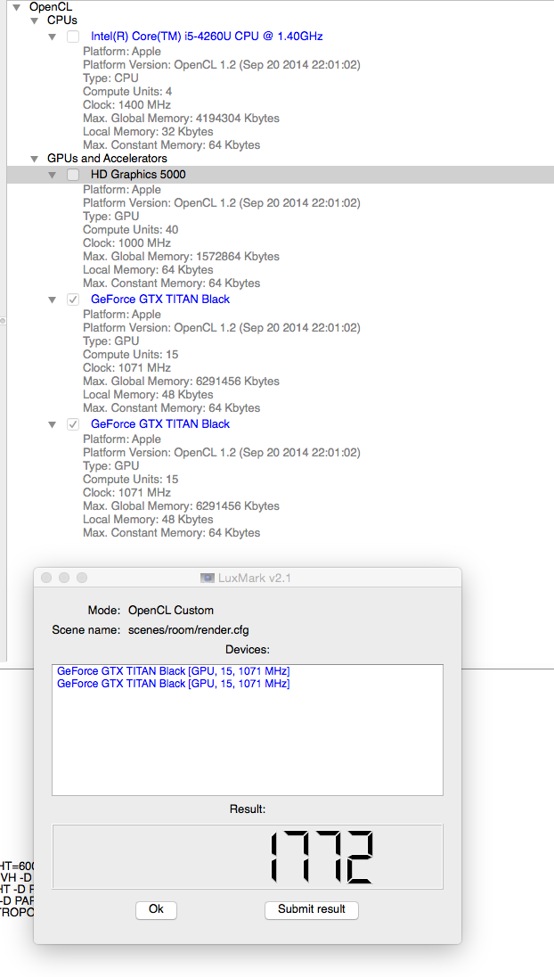The height and width of the screenshot is (977, 554).
Task: Close the LuxMark v2.1 dialog window
Action: pyautogui.click(x=46, y=579)
